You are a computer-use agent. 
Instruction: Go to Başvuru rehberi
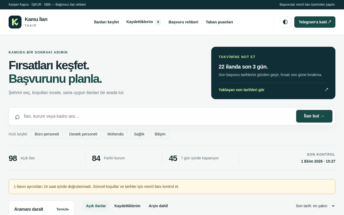click(x=183, y=22)
